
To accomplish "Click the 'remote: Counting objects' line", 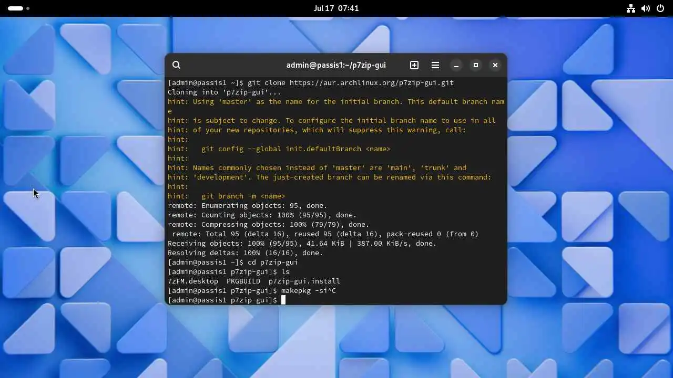I will click(262, 215).
